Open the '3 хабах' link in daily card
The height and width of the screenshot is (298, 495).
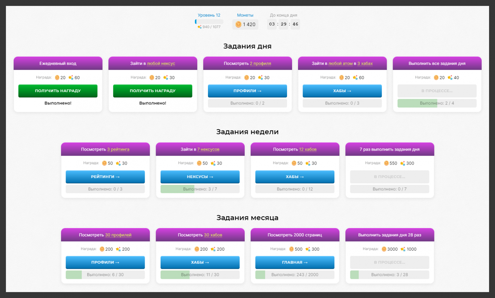[365, 64]
